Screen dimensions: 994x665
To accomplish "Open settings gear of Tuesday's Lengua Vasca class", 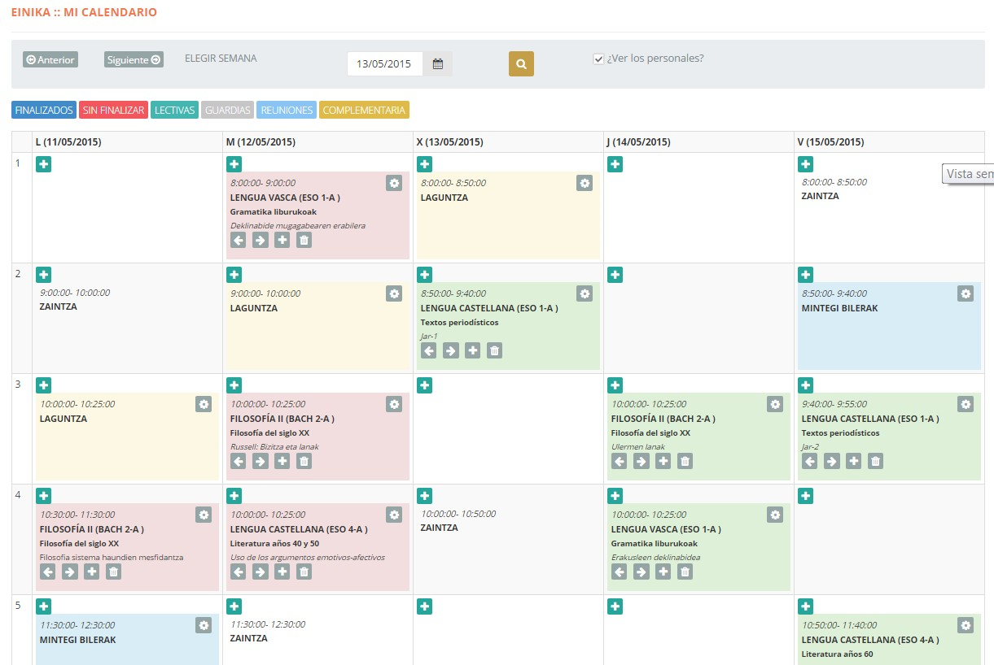I will [x=394, y=183].
